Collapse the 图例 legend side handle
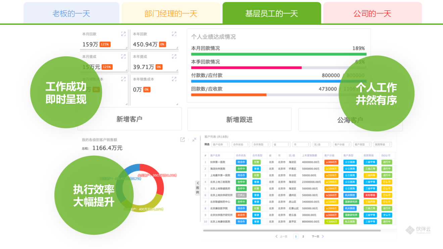The image size is (443, 249). pos(197,188)
